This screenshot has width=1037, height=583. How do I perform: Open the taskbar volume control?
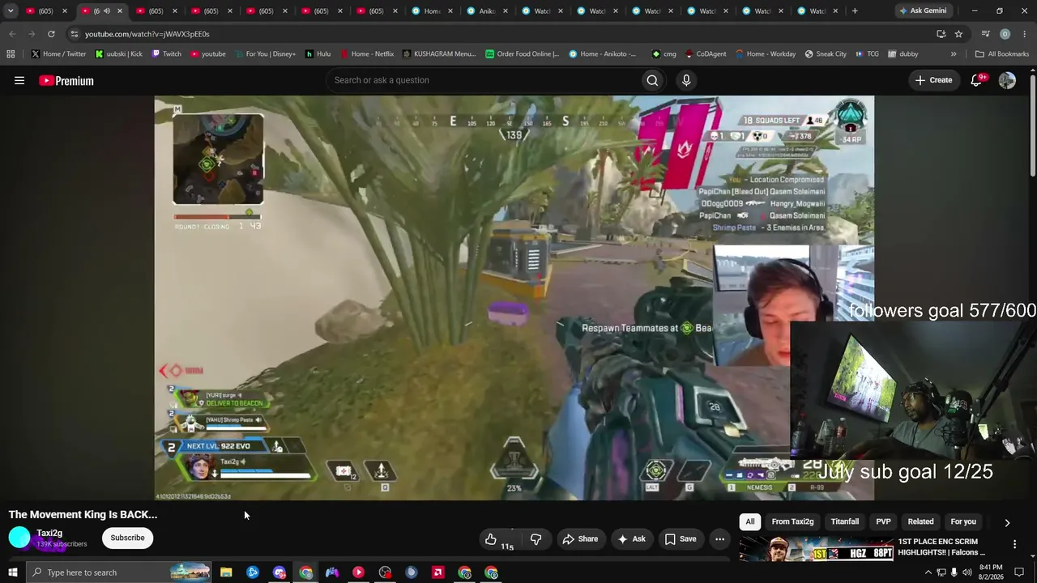click(967, 572)
